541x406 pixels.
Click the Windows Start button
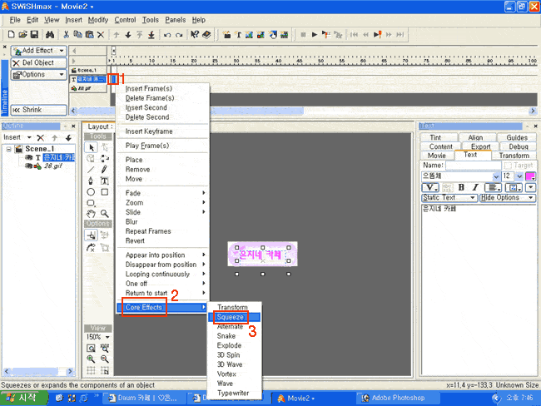pyautogui.click(x=23, y=398)
